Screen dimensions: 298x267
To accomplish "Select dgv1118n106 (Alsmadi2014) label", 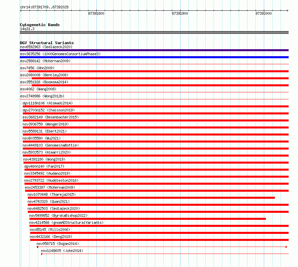I will pyautogui.click(x=48, y=103).
